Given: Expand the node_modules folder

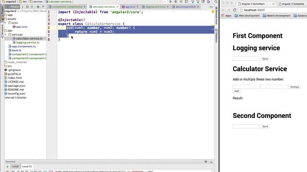Looking at the screenshot, I should point(15,62).
